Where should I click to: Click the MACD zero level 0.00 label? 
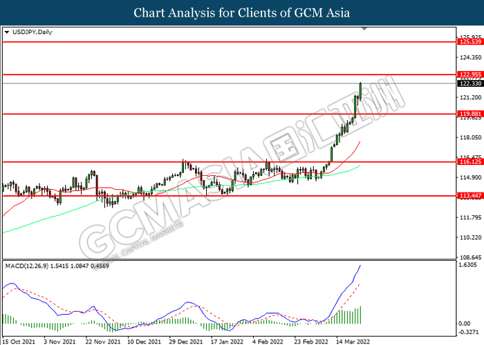(465, 324)
